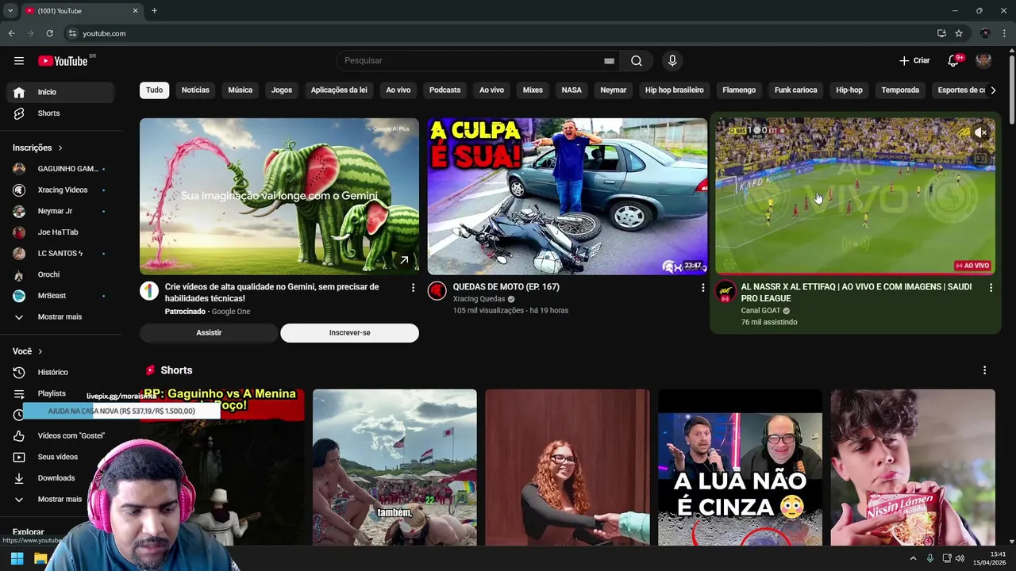Viewport: 1016px width, 571px height.
Task: Open Histórico in sidebar
Action: [60, 372]
